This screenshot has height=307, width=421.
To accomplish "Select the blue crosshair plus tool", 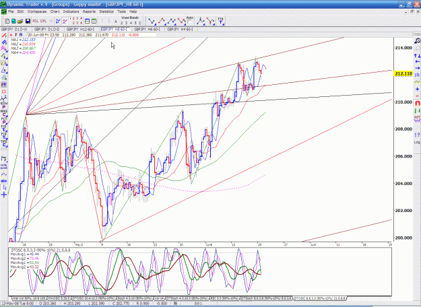I will 4,195.
